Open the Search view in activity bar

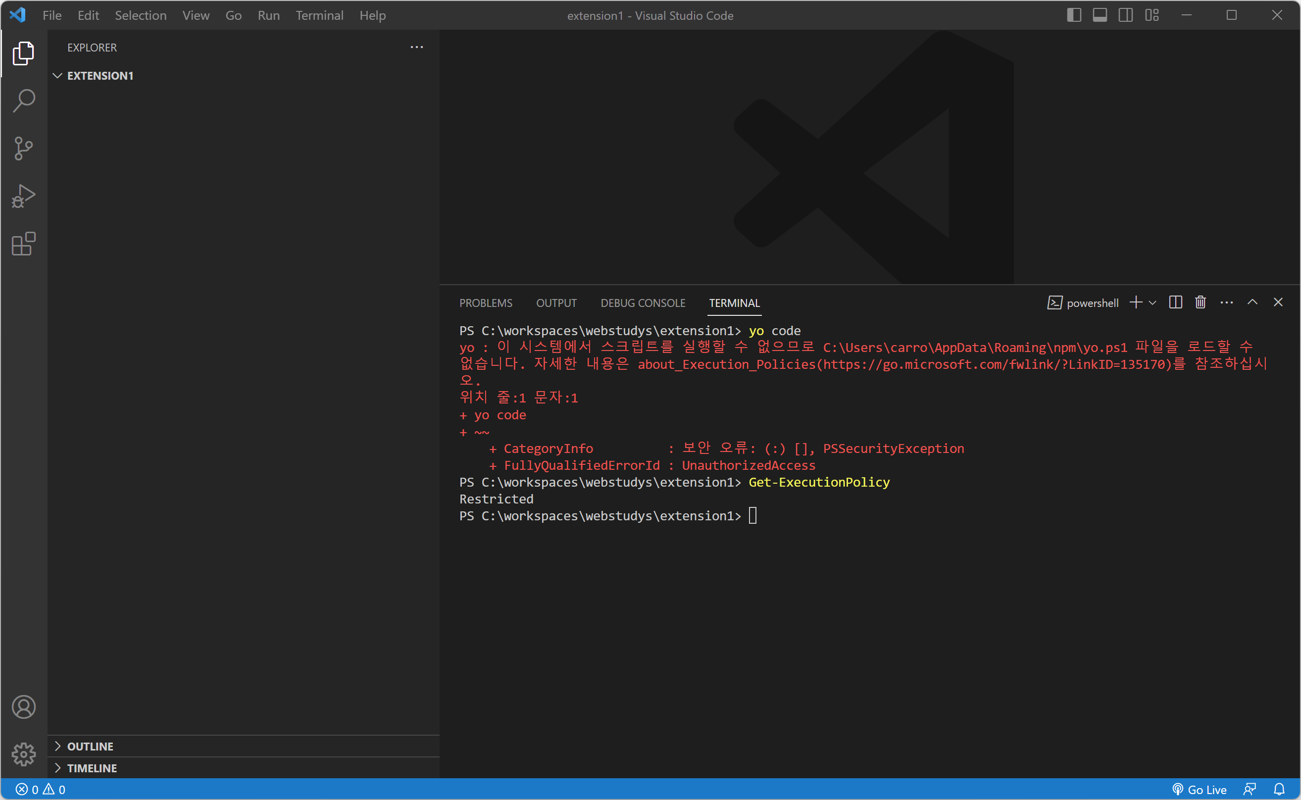pyautogui.click(x=24, y=100)
